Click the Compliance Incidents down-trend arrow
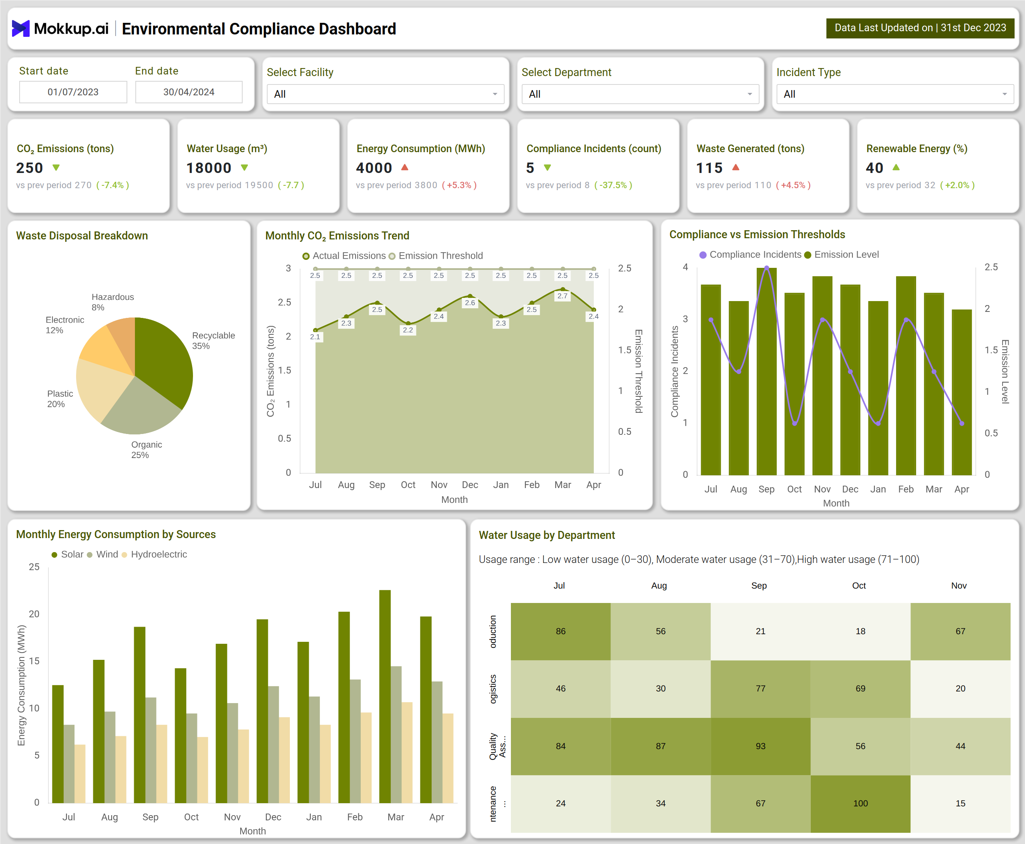Screen dimensions: 1025x844 547,168
